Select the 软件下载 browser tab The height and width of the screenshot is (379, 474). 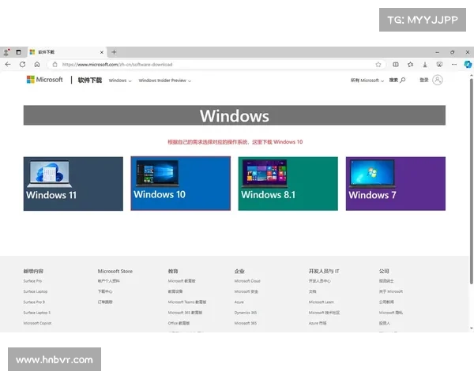[67, 52]
